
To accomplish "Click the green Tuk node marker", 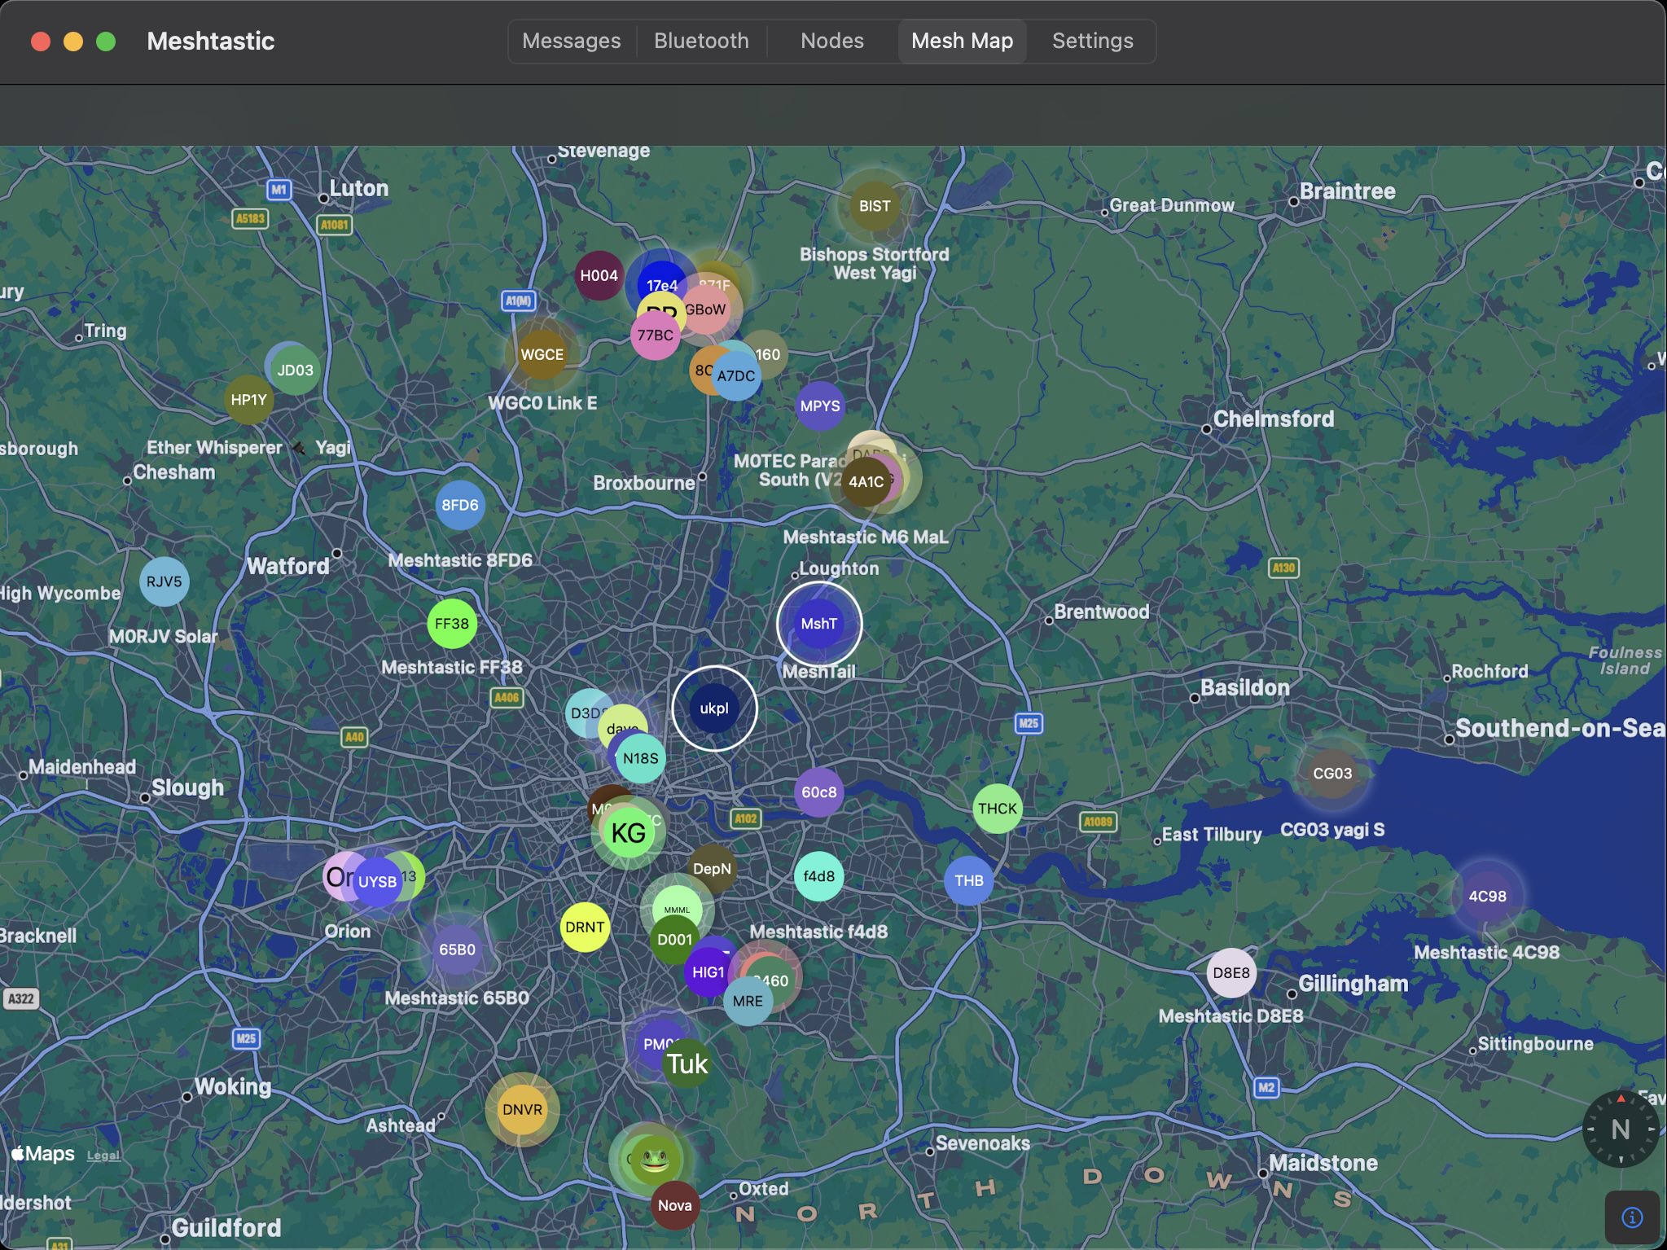I will pos(687,1064).
